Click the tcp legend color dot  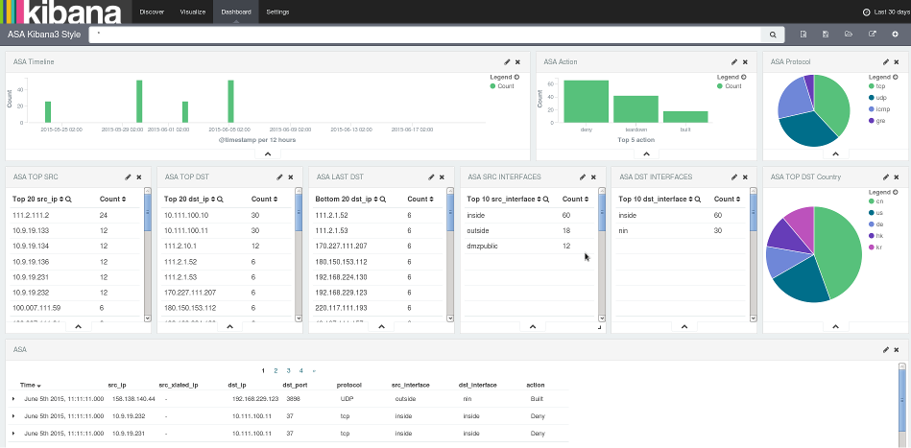tap(872, 86)
